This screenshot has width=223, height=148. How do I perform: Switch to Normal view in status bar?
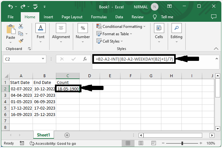pos(128,144)
